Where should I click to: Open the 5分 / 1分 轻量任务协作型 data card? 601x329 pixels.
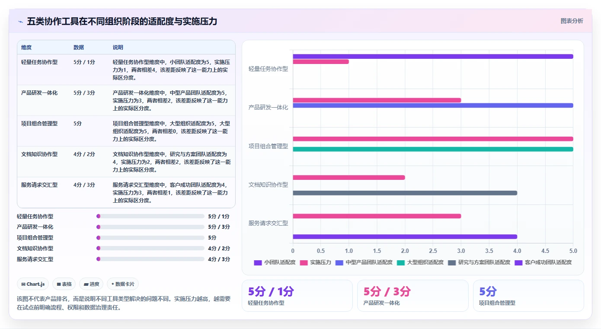pyautogui.click(x=297, y=296)
